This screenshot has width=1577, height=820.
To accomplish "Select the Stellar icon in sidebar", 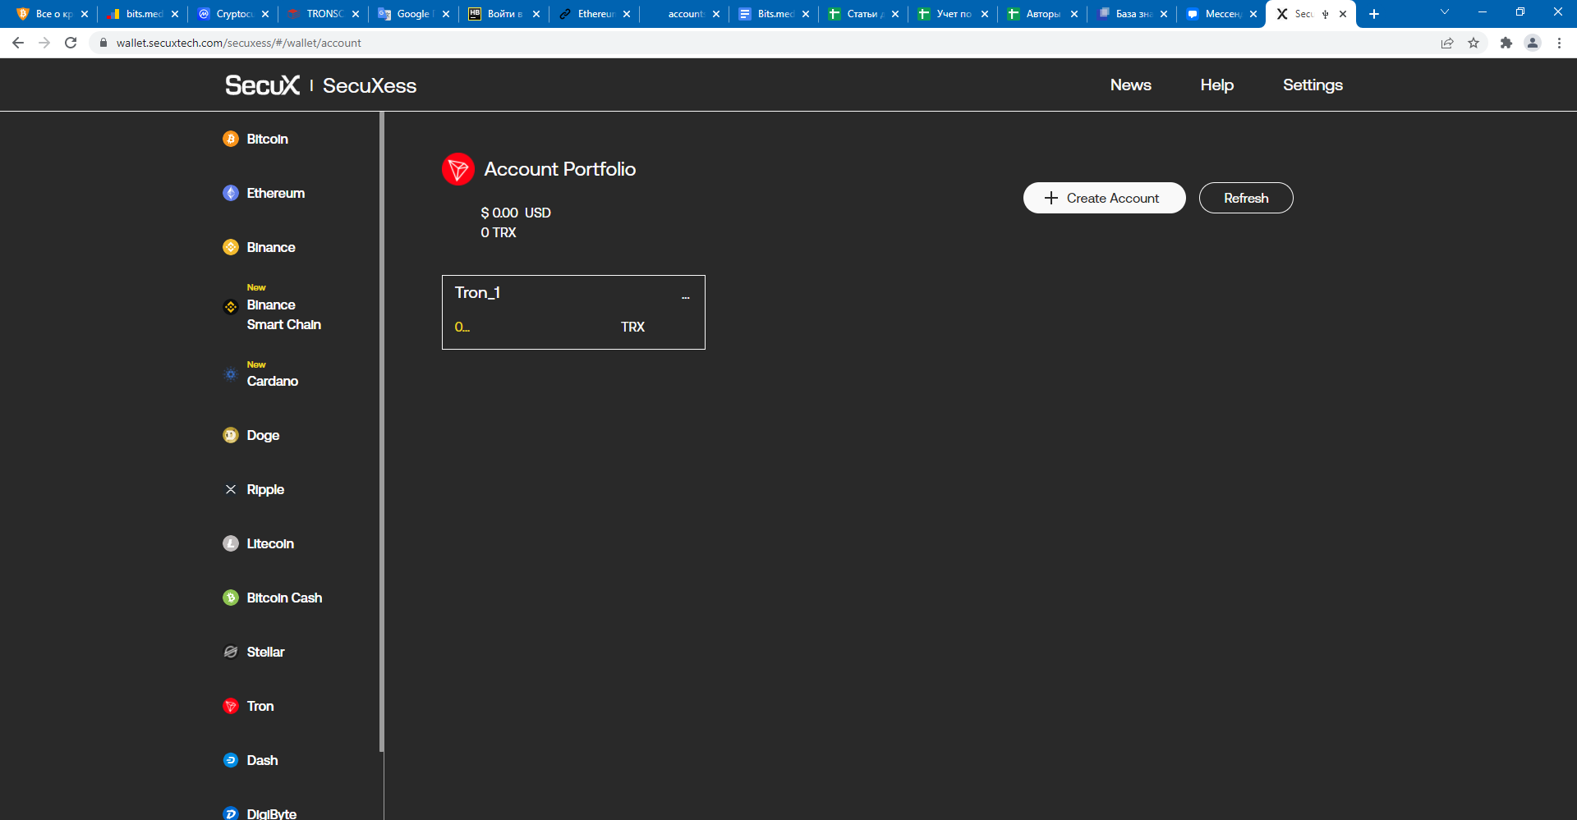I will [x=231, y=652].
